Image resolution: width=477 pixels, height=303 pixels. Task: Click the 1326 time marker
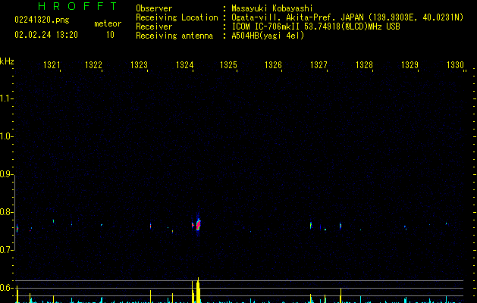click(x=273, y=65)
